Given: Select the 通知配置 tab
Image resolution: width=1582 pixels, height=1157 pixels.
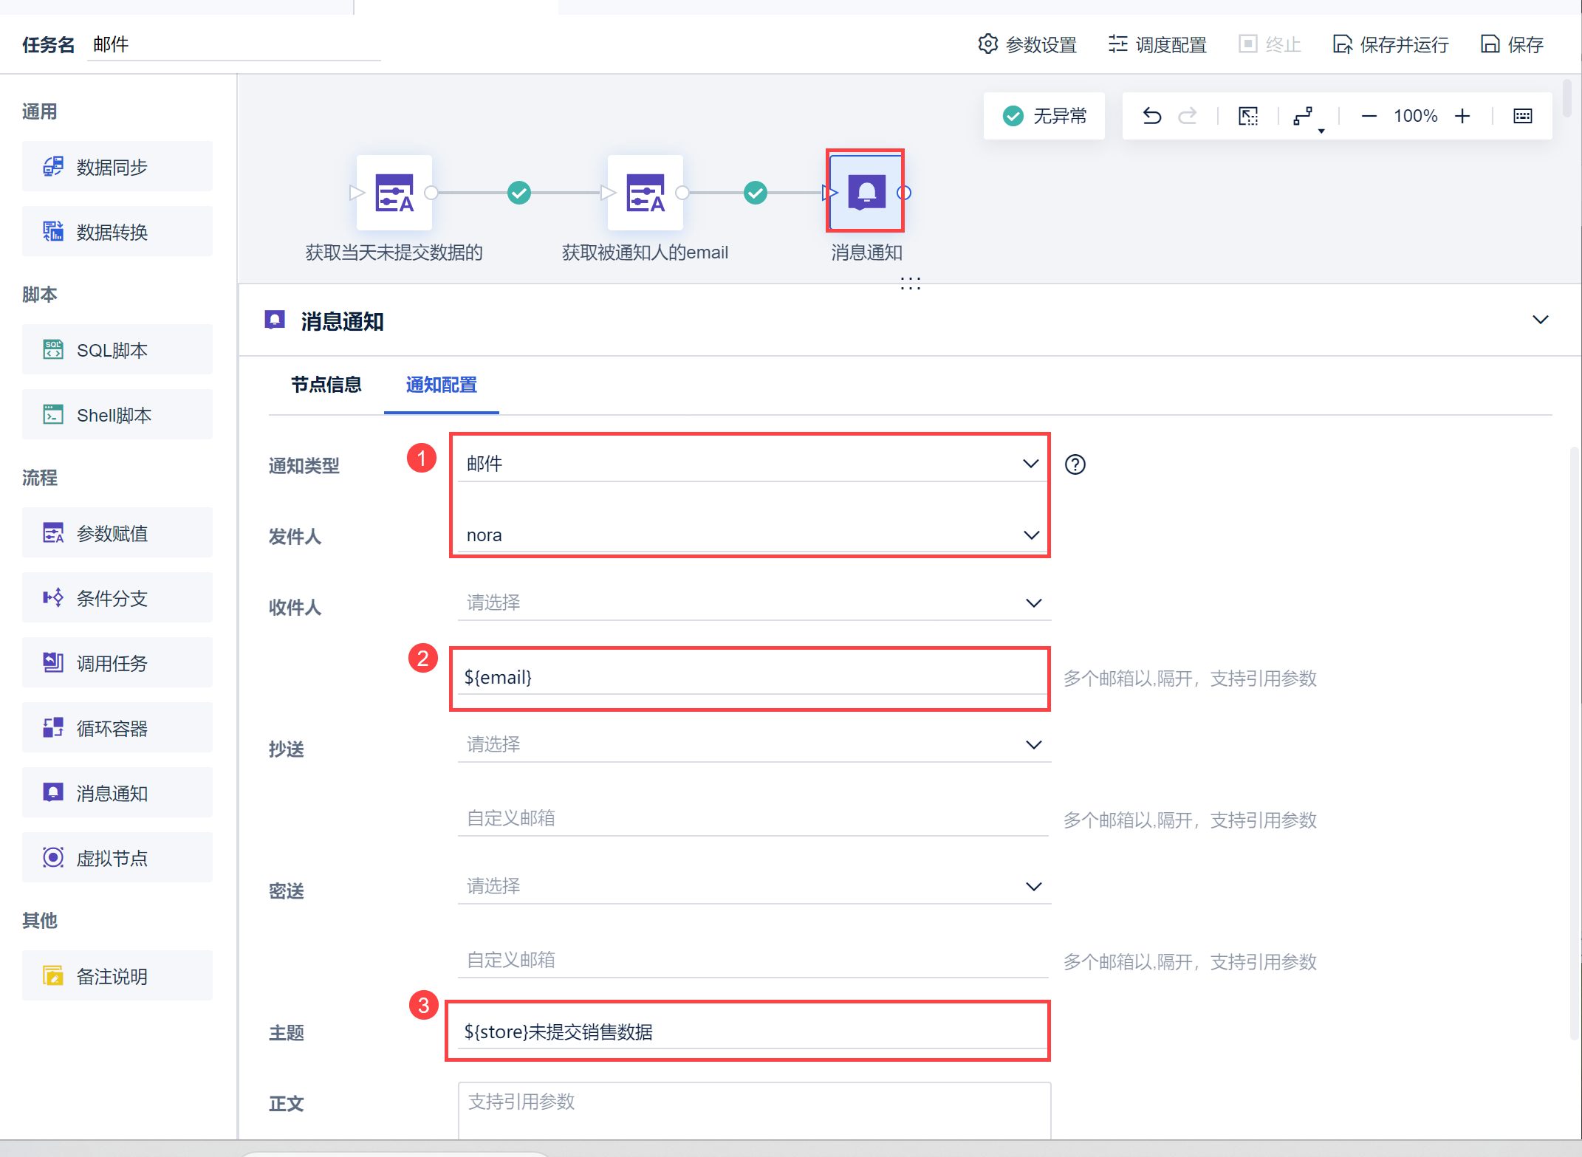Looking at the screenshot, I should click(x=442, y=385).
